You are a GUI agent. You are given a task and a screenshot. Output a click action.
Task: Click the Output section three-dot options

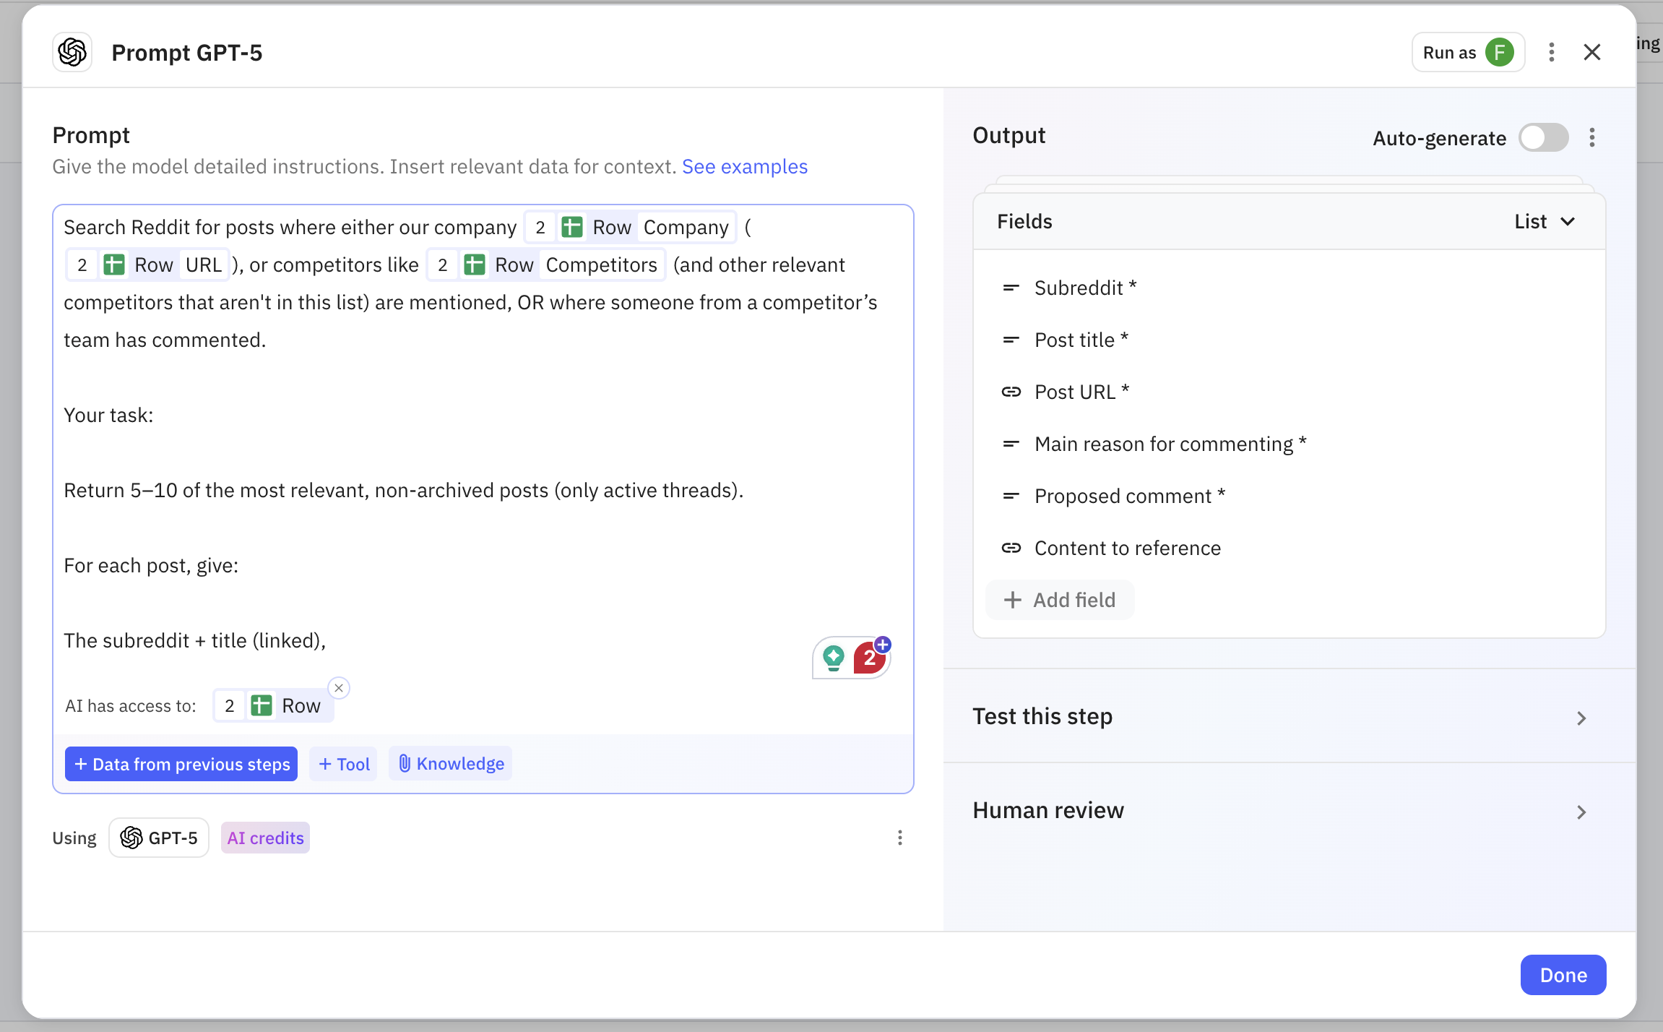coord(1591,137)
